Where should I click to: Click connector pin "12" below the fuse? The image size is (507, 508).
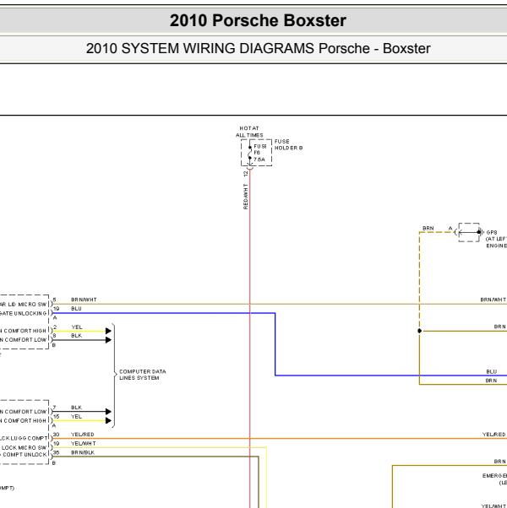246,174
